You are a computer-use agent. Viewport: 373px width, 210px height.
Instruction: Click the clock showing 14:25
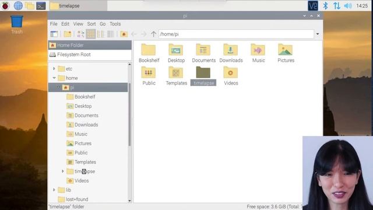[362, 6]
